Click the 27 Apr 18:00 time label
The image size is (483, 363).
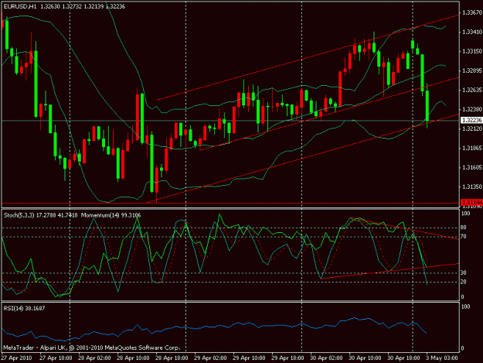pos(56,358)
